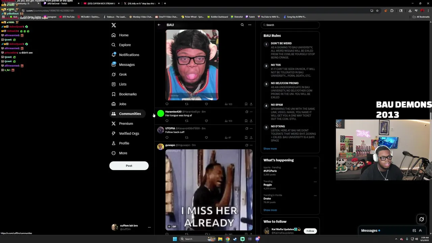Screen dimensions: 432x243
Task: Expand the More menu in sidebar
Action: (119, 153)
